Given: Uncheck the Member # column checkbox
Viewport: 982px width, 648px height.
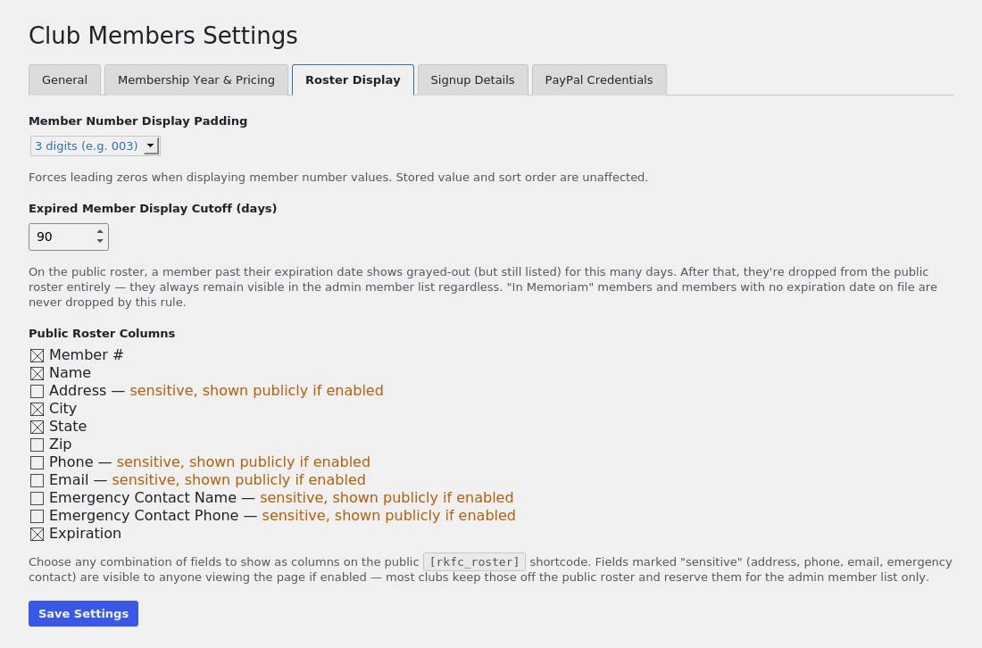Looking at the screenshot, I should tap(37, 355).
